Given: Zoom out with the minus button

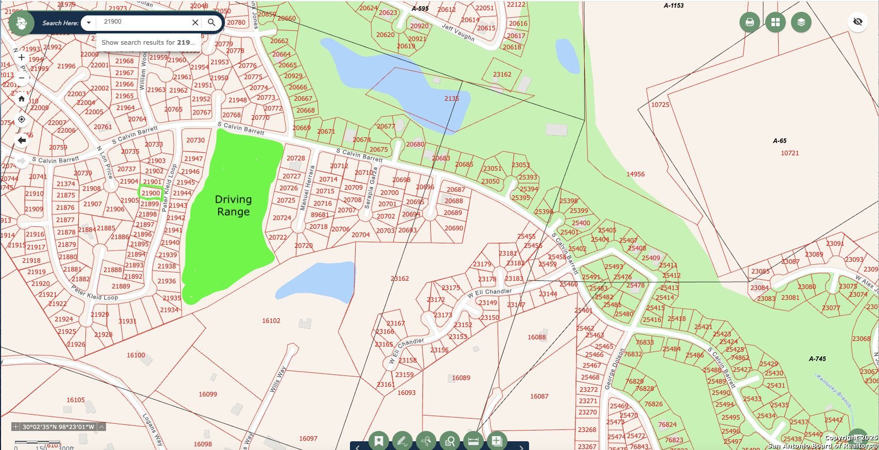Looking at the screenshot, I should coord(22,78).
